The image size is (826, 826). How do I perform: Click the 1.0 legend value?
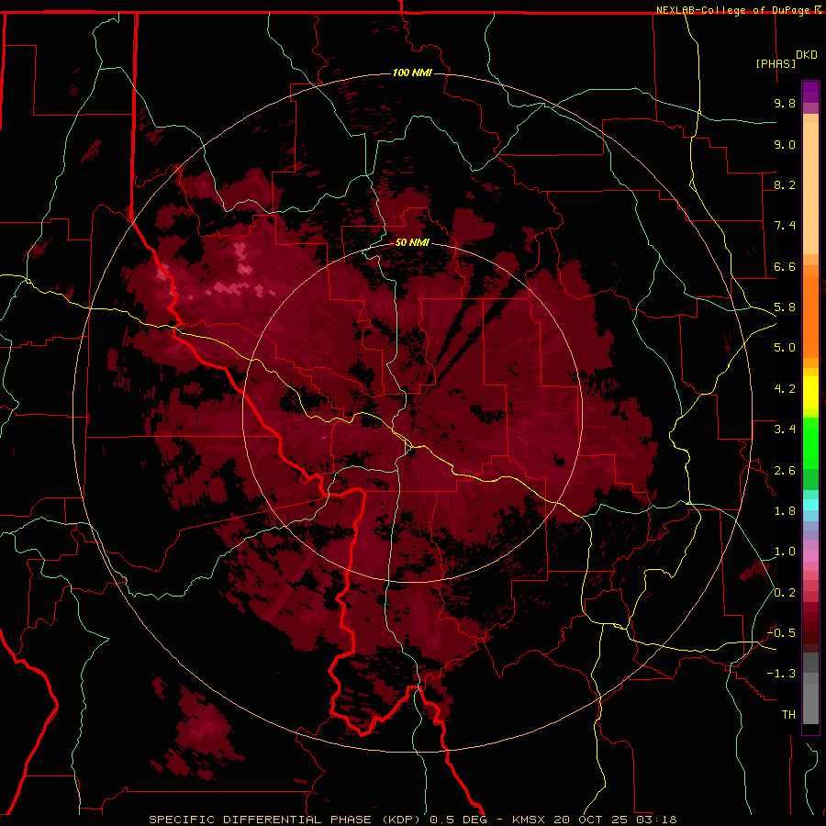pyautogui.click(x=785, y=552)
